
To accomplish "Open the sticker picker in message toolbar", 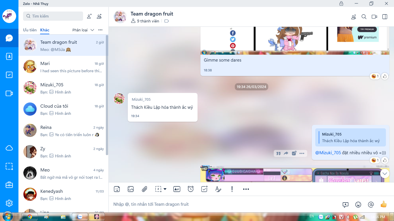I will click(x=117, y=189).
